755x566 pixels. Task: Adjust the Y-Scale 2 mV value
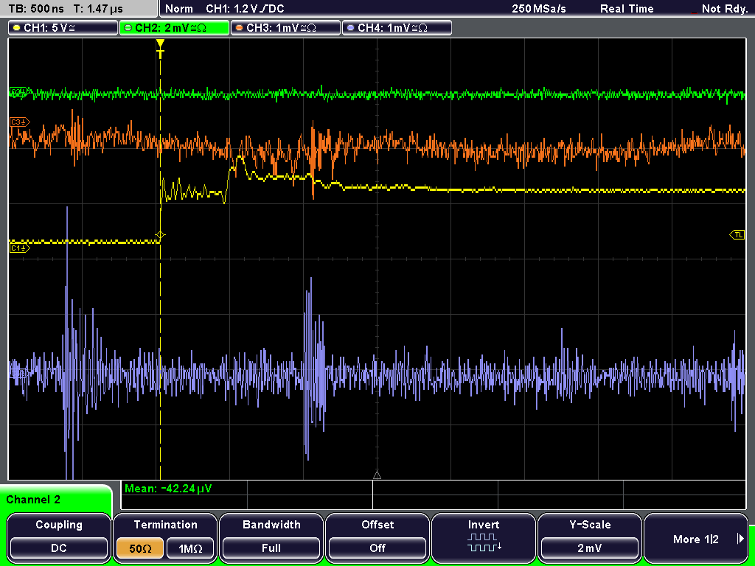tap(589, 537)
